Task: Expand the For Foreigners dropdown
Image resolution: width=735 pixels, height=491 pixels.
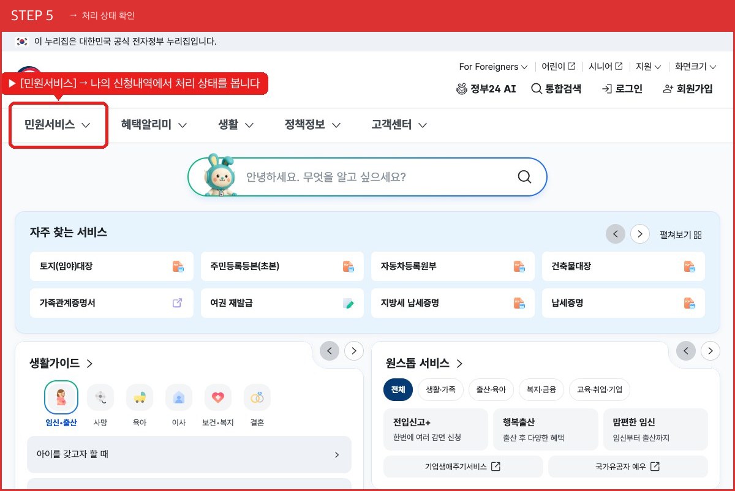Action: [x=493, y=66]
